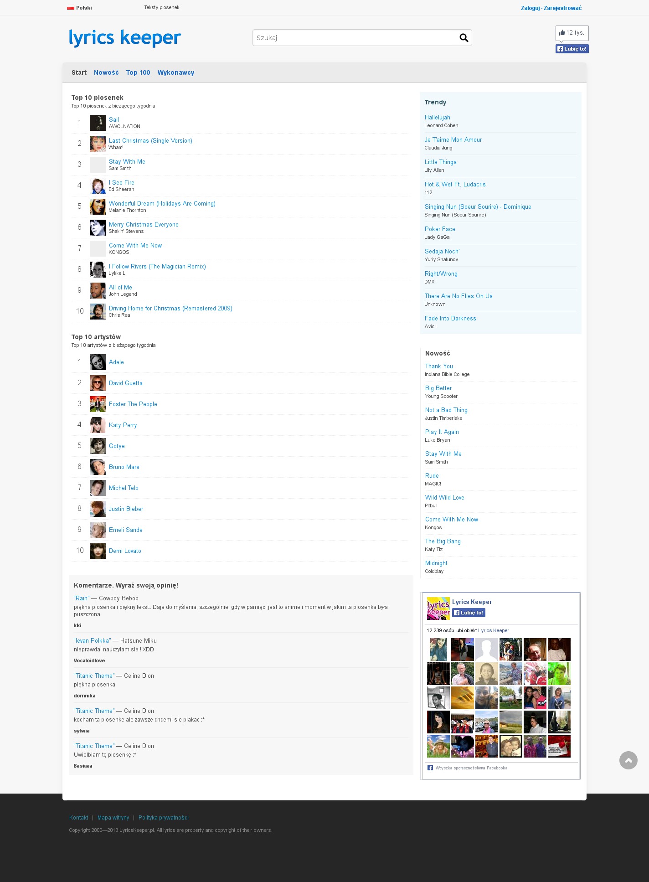Viewport: 649px width, 882px height.
Task: Open the Hallelujah trending song link
Action: pyautogui.click(x=438, y=118)
